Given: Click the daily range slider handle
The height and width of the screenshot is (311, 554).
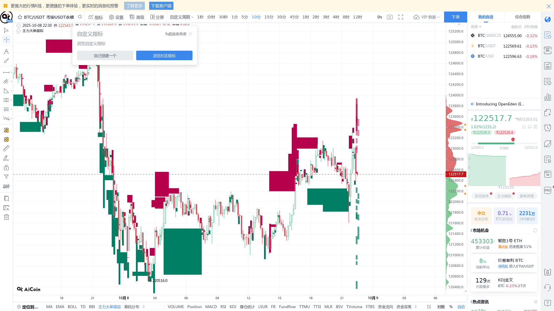Looking at the screenshot, I should point(513,140).
